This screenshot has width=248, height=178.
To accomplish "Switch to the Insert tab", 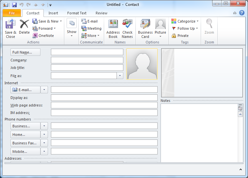I will [x=53, y=13].
